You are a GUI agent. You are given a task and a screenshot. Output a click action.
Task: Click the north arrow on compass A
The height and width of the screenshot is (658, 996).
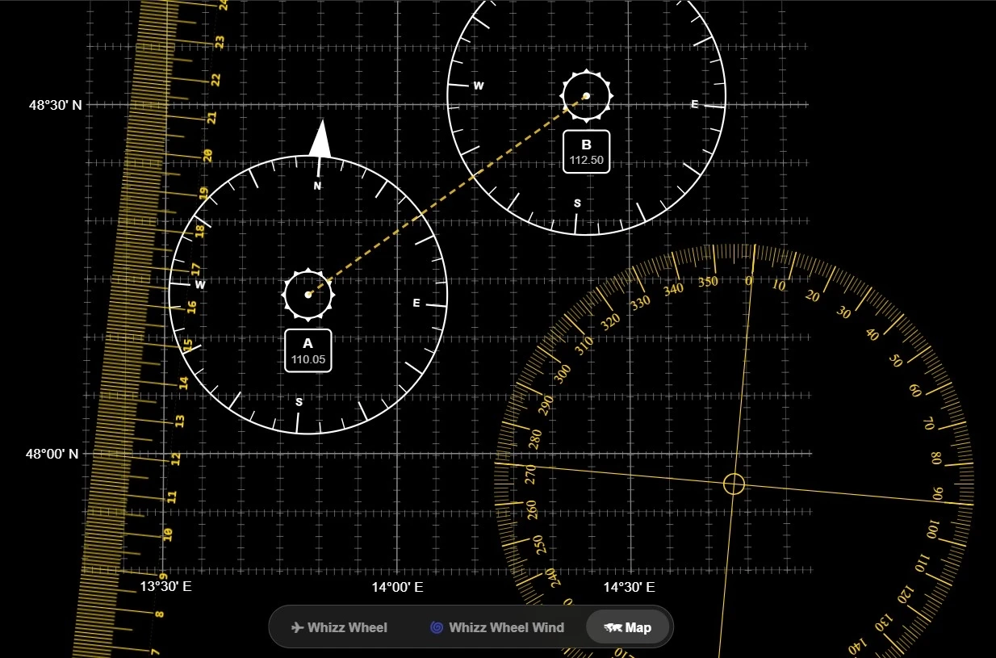pyautogui.click(x=320, y=139)
